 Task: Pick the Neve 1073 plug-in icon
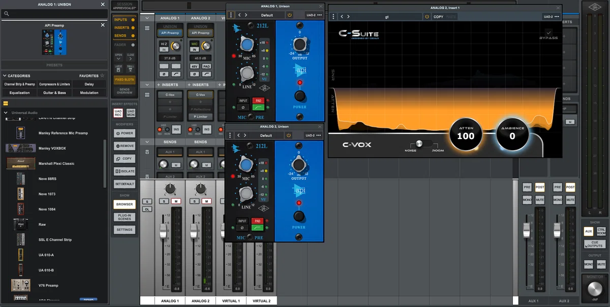(20, 194)
